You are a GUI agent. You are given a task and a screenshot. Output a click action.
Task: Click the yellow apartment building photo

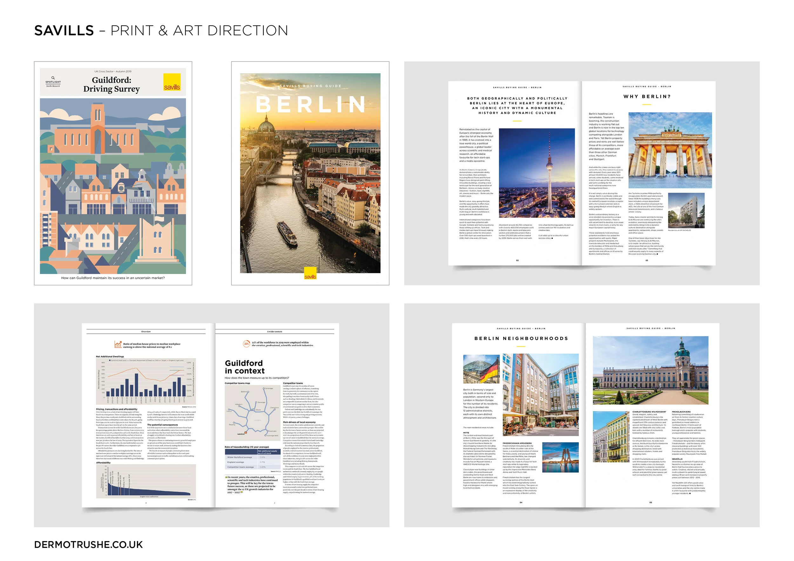pos(611,437)
